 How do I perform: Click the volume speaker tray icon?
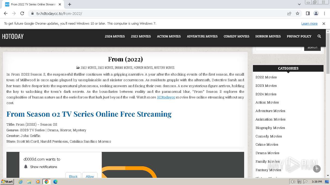pos(293,182)
